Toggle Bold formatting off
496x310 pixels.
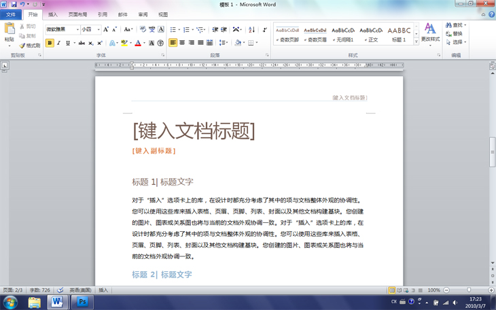click(x=50, y=43)
